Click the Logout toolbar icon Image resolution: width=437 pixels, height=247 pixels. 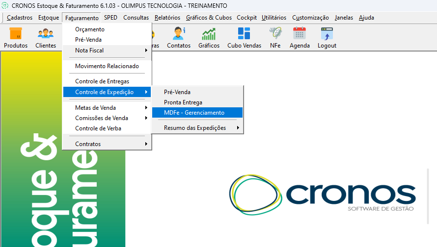(x=327, y=38)
